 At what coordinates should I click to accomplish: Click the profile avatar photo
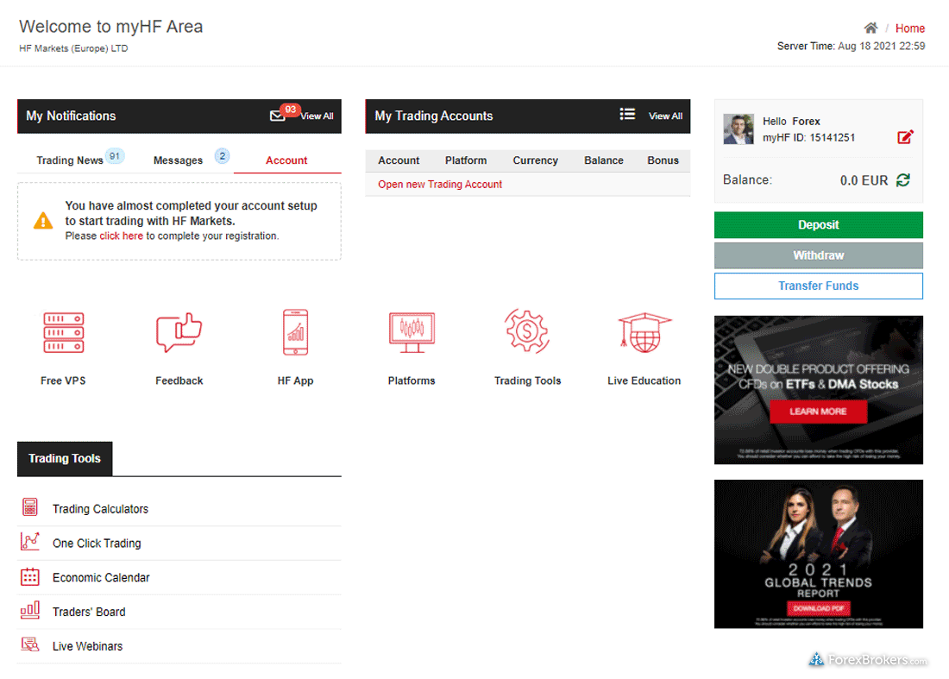738,129
